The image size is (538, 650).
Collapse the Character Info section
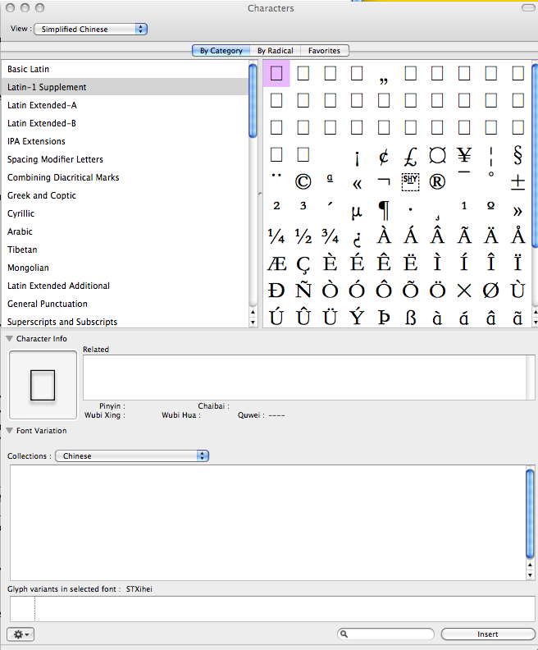pyautogui.click(x=10, y=338)
